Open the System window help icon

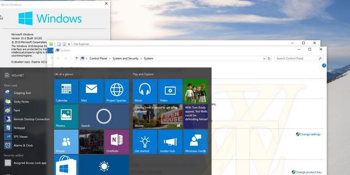(x=324, y=66)
